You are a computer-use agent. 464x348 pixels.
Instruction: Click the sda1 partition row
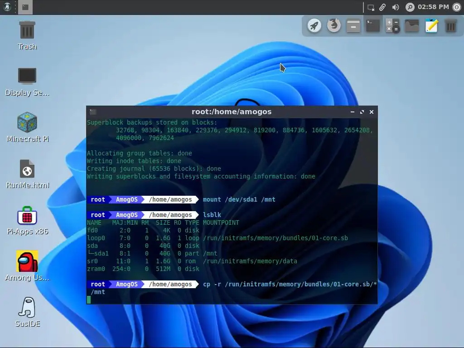pos(152,254)
